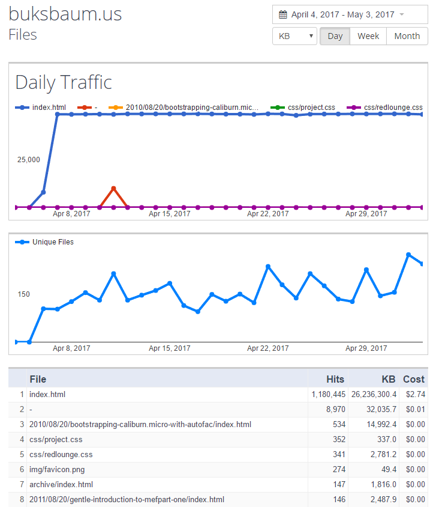
Task: Open archive/index.html file entry
Action: (x=61, y=484)
